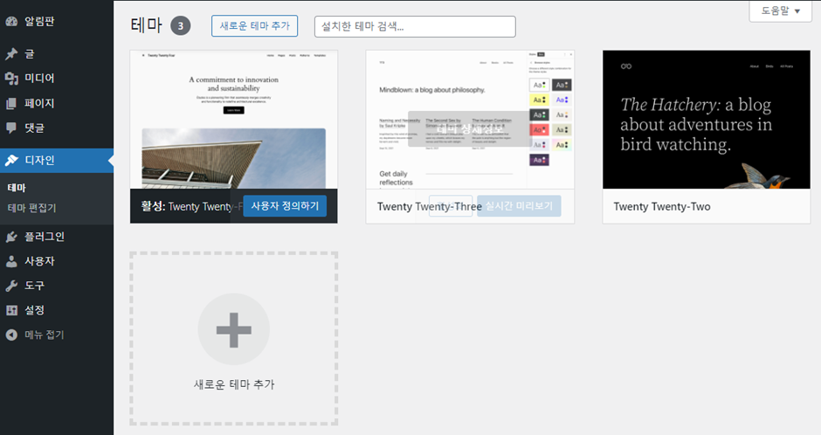Open the 미디어 media library icon
The image size is (821, 435).
tap(11, 79)
